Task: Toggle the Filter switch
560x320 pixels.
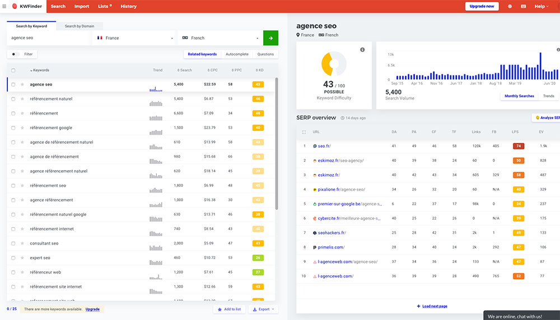Action: (x=15, y=54)
